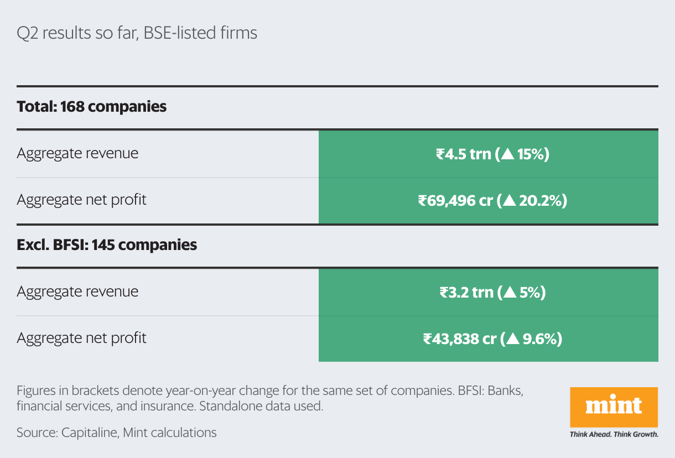Click 'Aggregate net profit' label under Excl. BFSI

pos(81,338)
